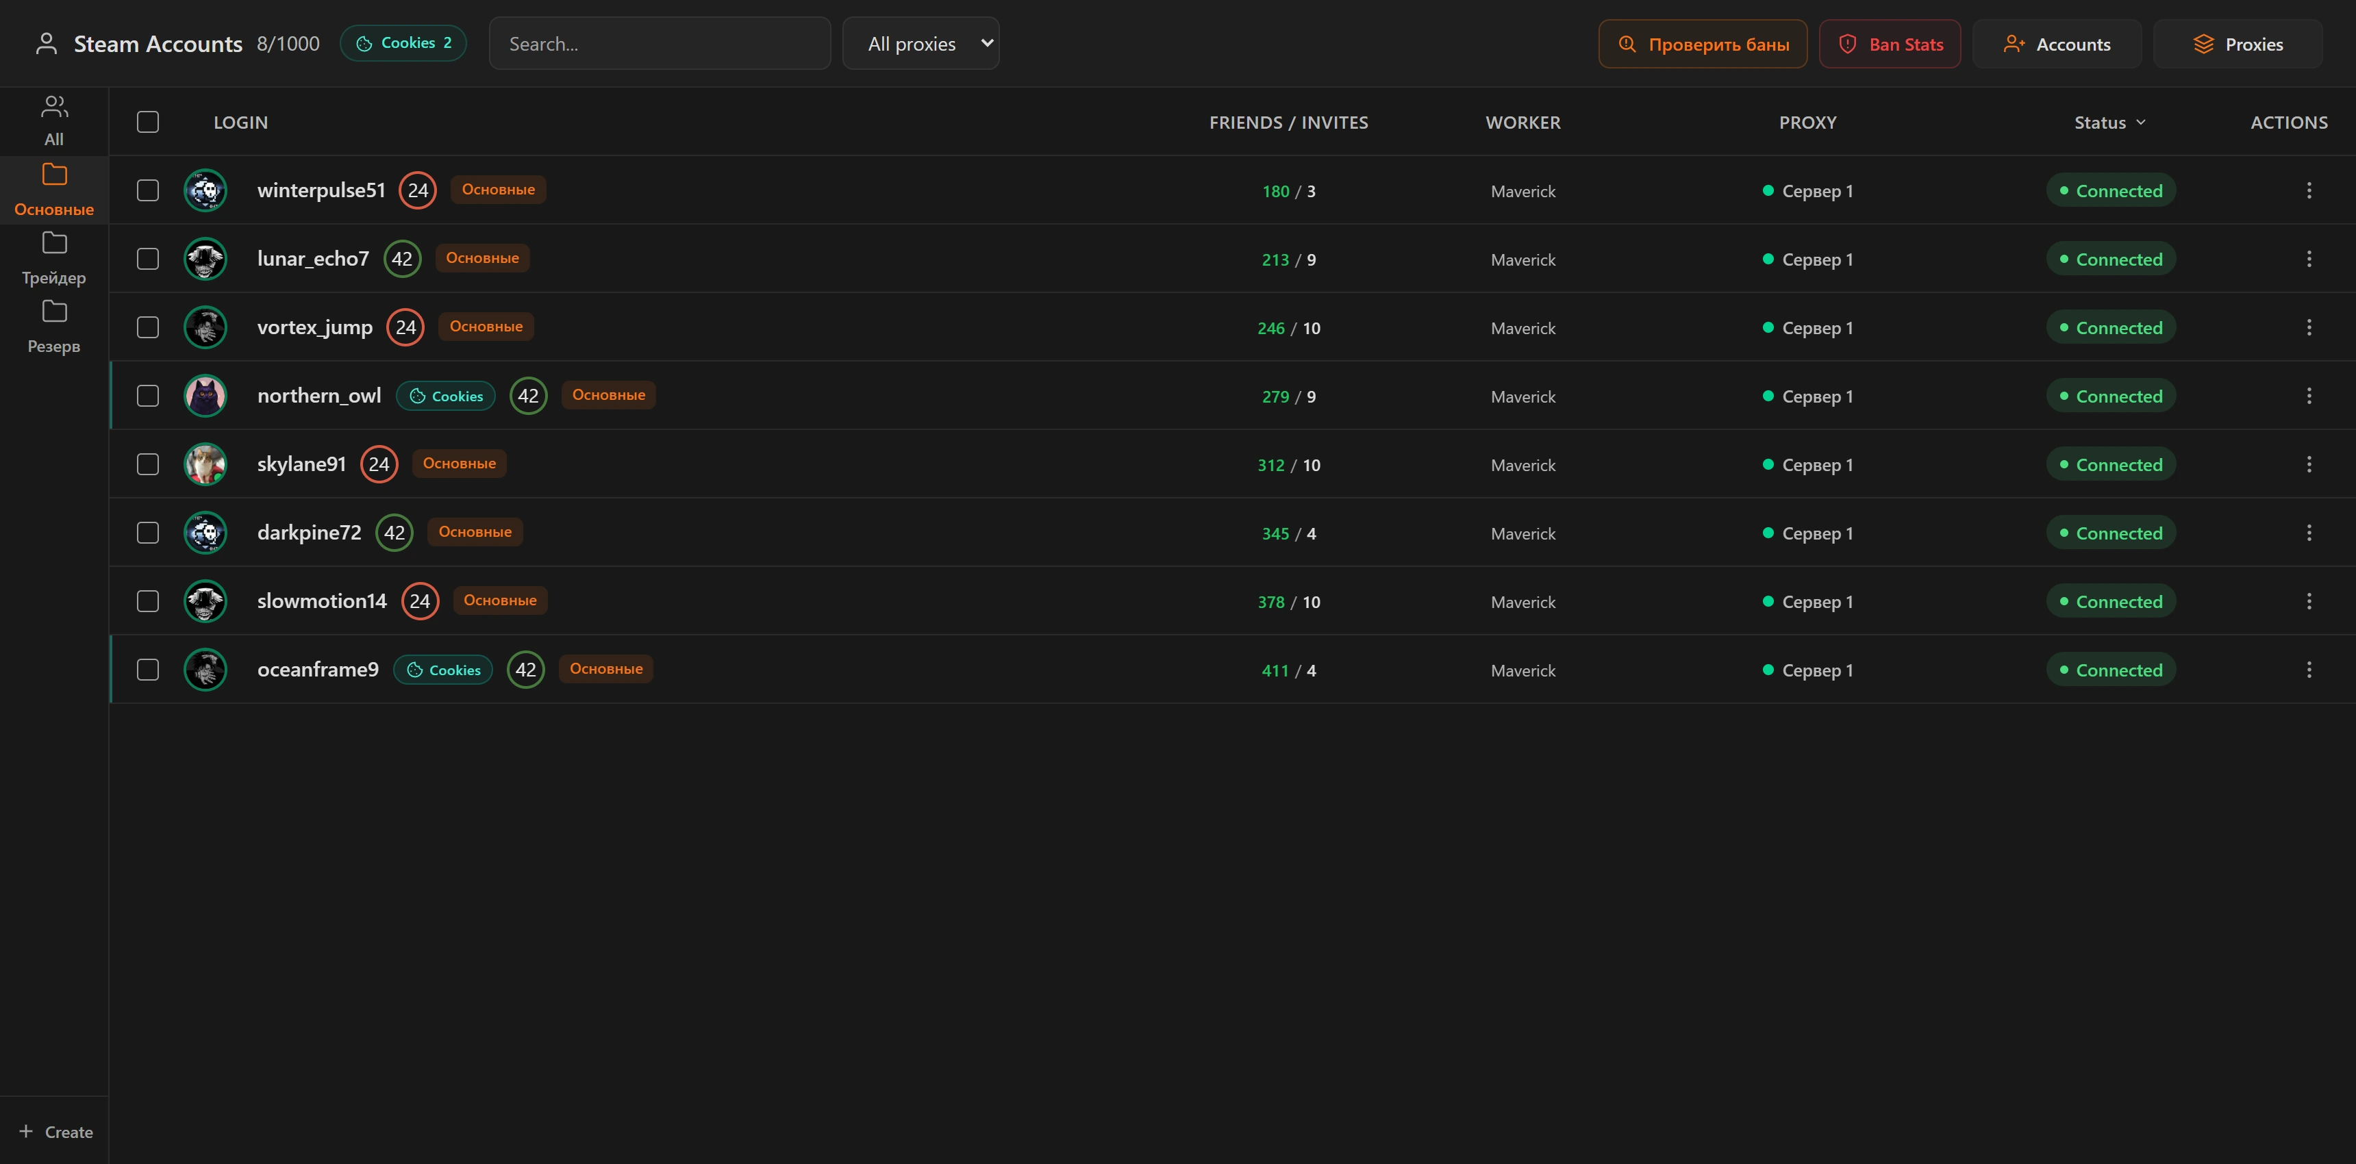Open actions menu for northern_owl
This screenshot has height=1164, width=2356.
click(x=2309, y=396)
